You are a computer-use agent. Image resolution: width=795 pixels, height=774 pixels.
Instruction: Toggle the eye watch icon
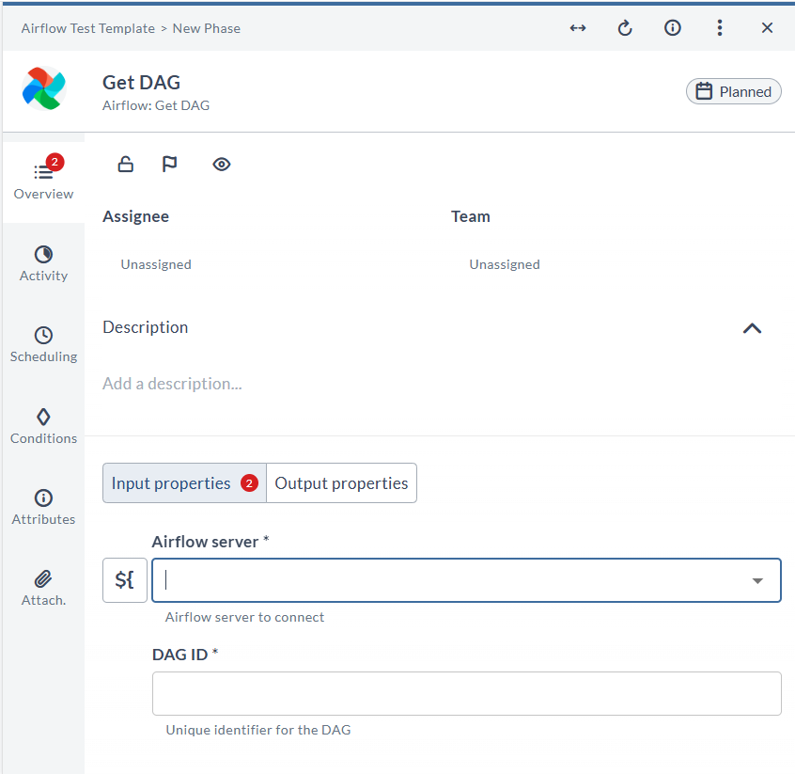coord(222,165)
